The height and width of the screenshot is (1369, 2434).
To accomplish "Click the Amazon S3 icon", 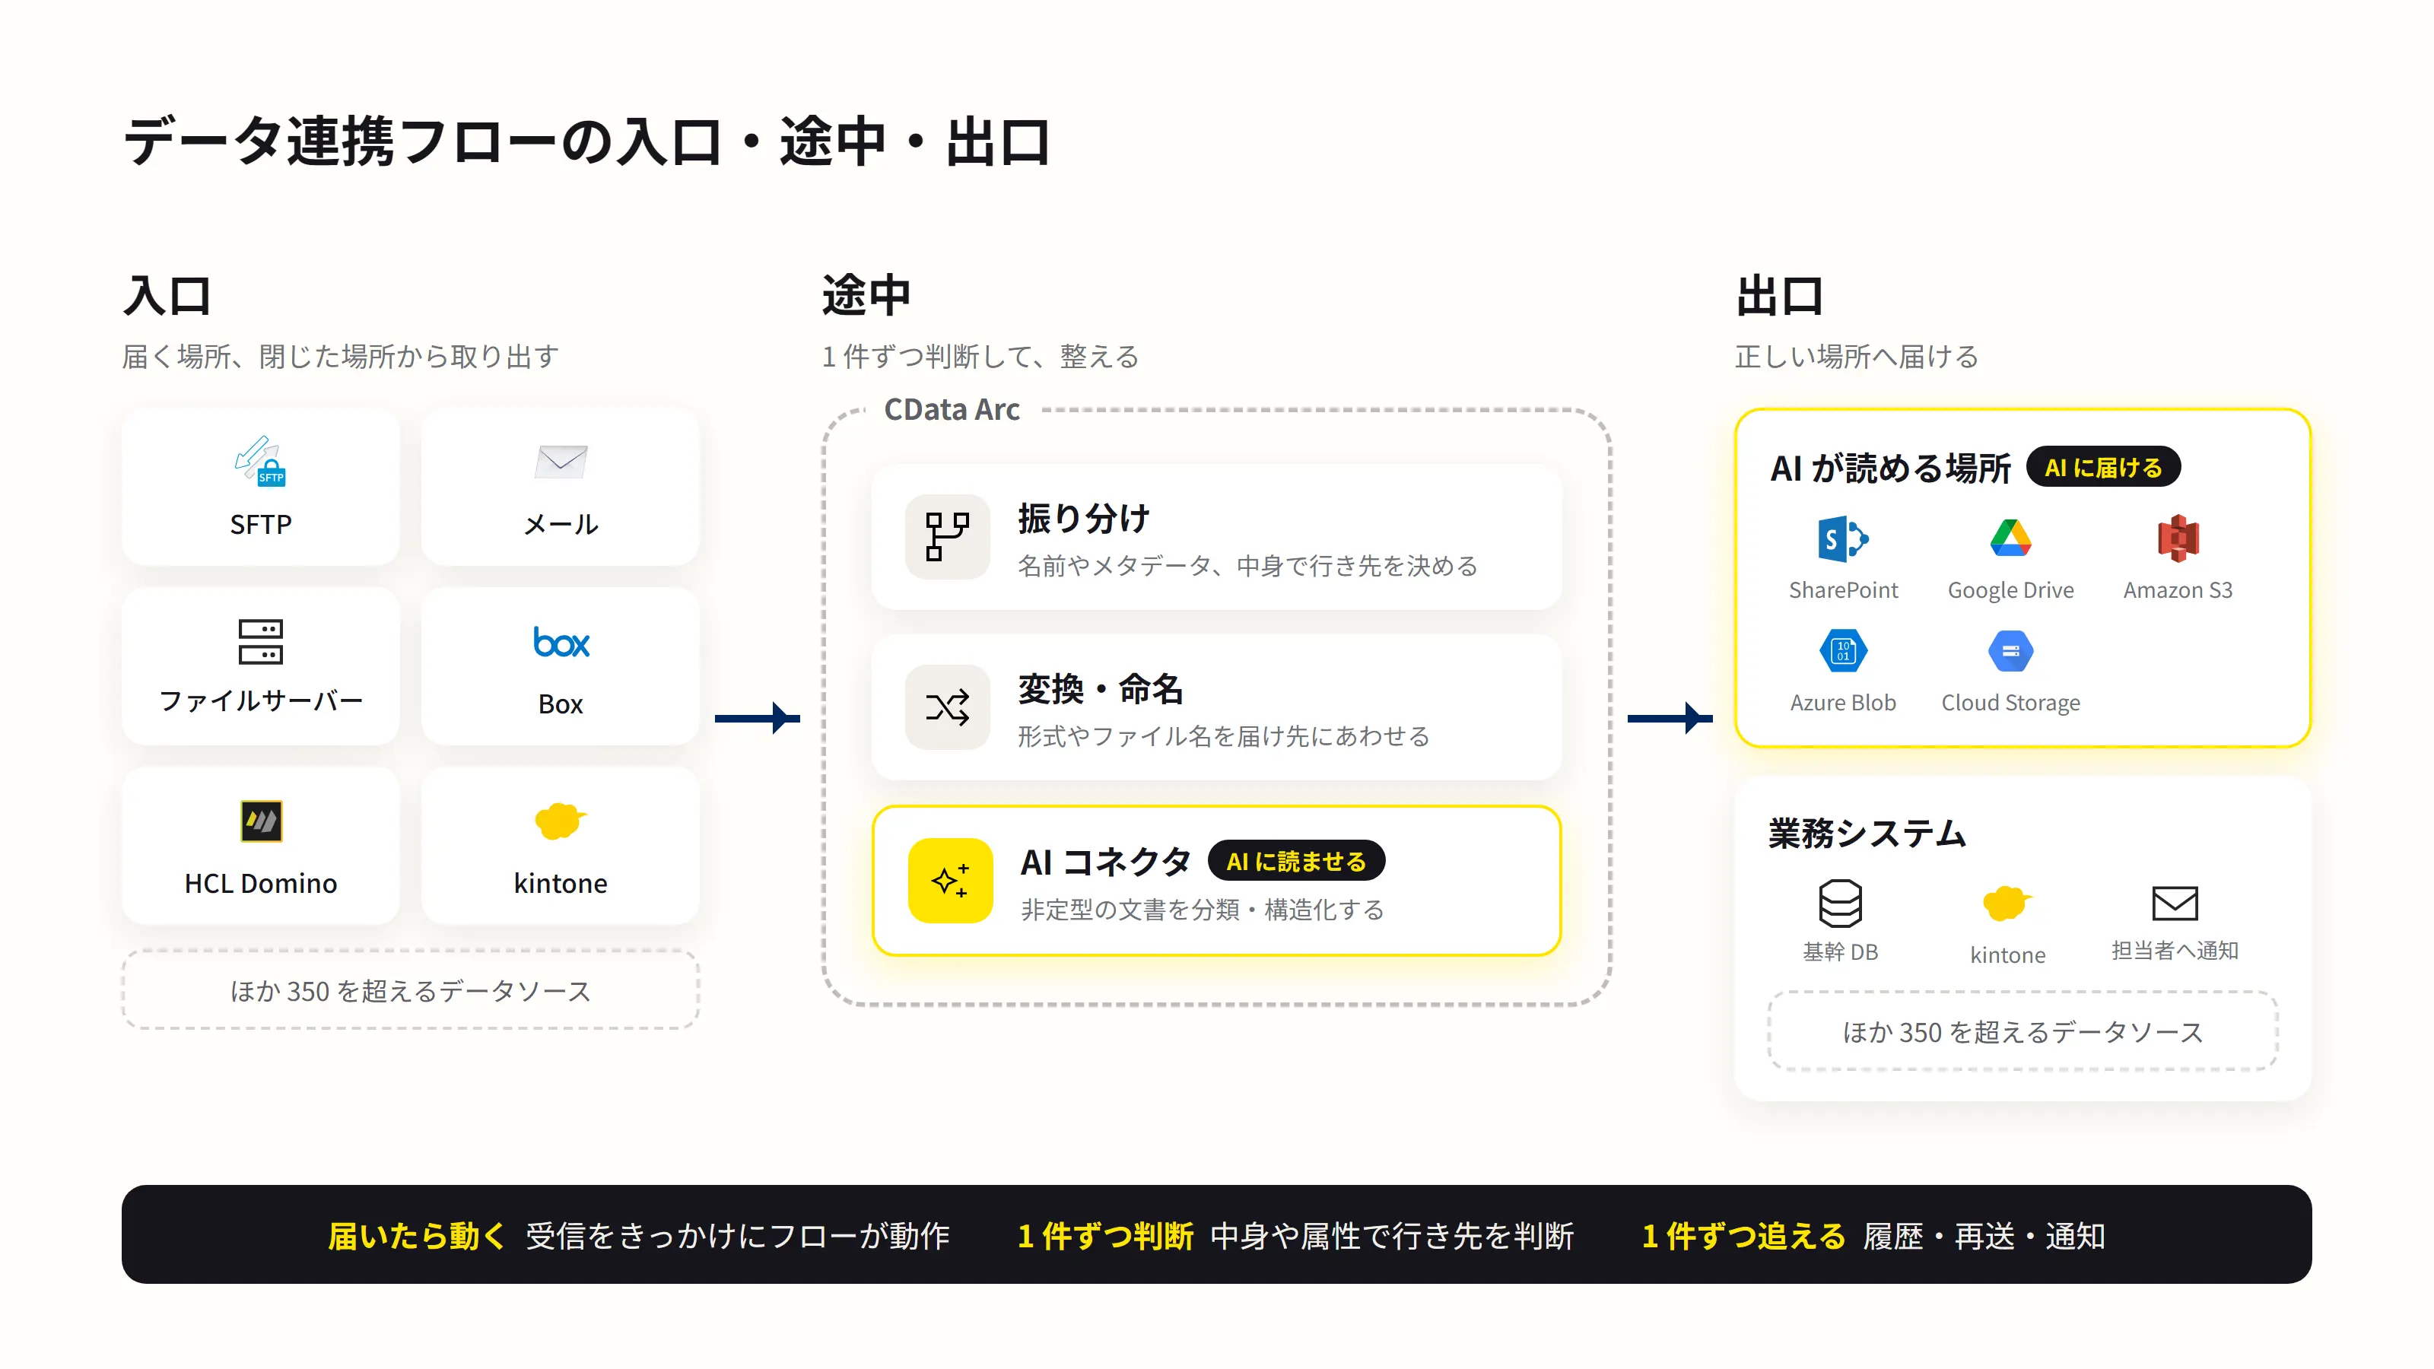I will pos(2178,538).
